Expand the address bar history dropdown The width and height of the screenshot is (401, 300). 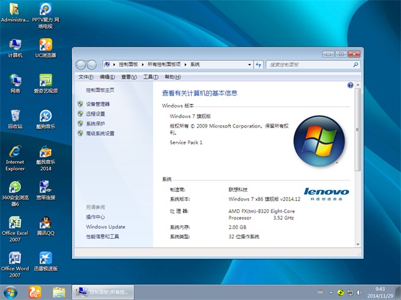tap(251, 64)
